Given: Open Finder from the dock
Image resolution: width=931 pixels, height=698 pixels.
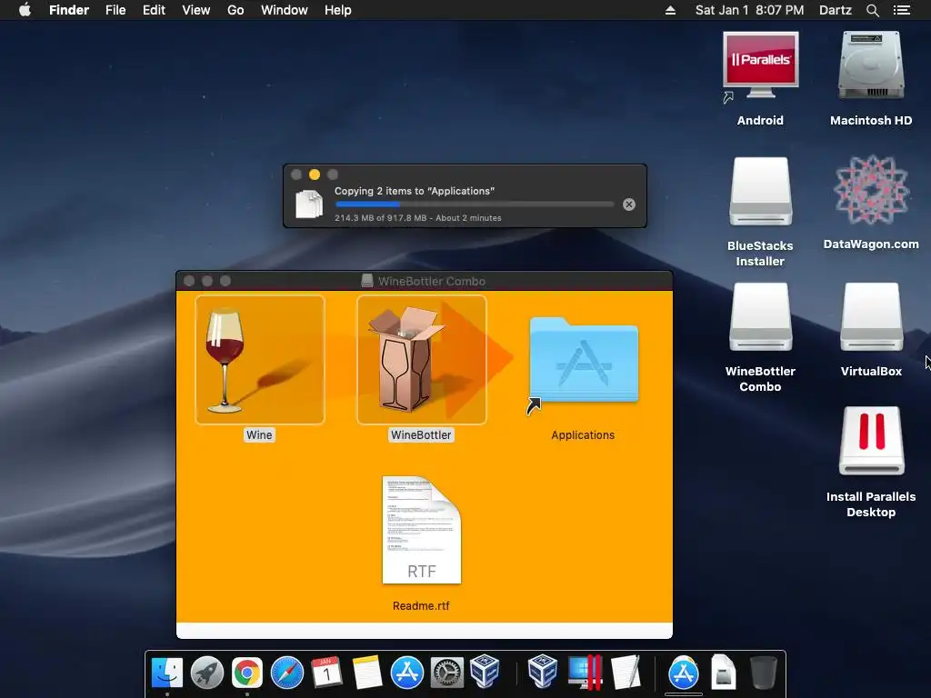Looking at the screenshot, I should pos(167,672).
